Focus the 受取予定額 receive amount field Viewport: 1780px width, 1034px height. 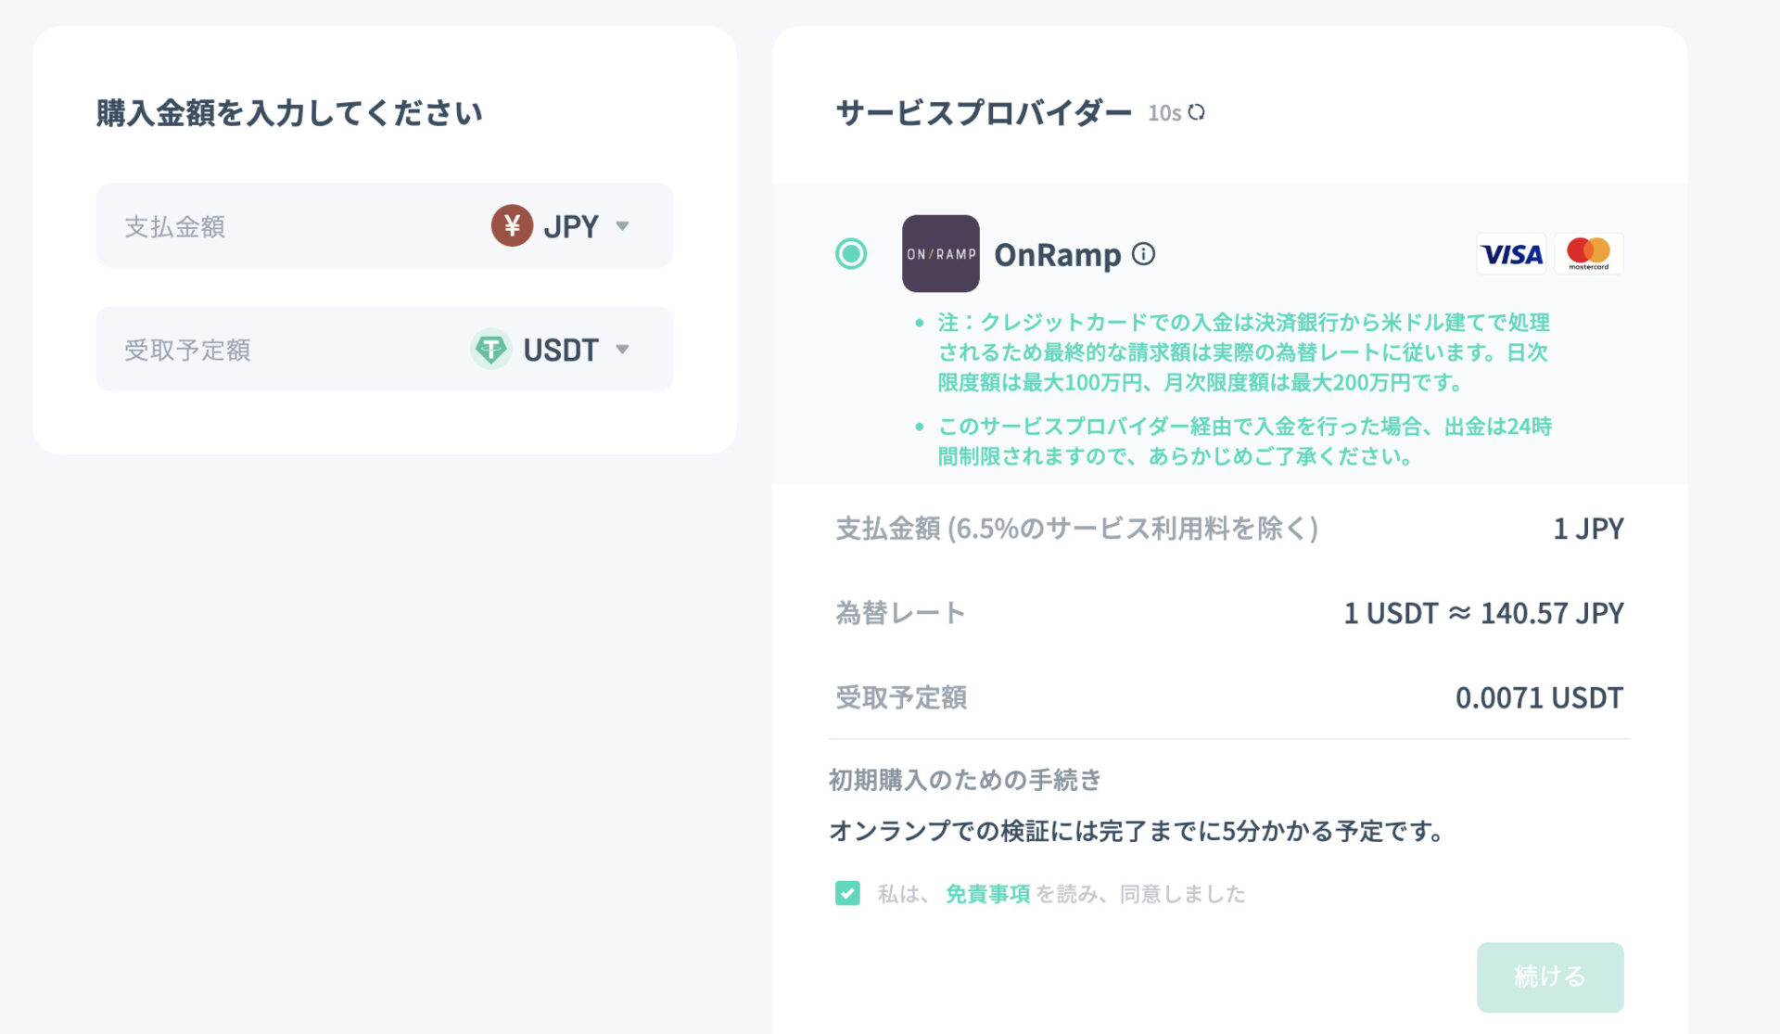tap(385, 349)
